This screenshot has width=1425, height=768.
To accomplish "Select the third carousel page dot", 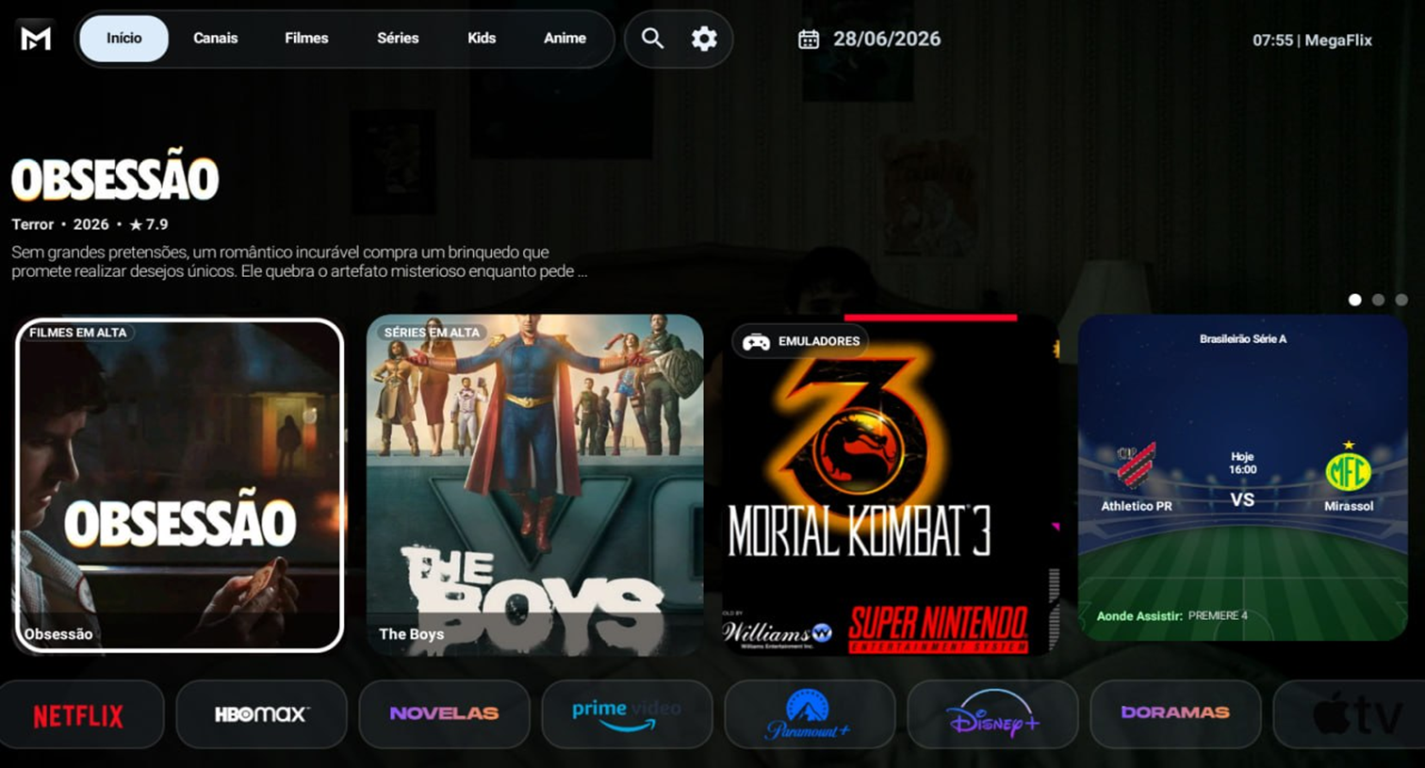I will pos(1401,300).
